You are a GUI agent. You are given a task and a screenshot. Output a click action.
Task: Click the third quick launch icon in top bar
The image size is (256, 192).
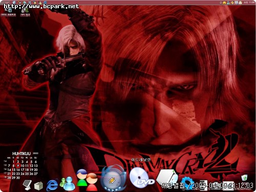pyautogui.click(x=25, y=3)
